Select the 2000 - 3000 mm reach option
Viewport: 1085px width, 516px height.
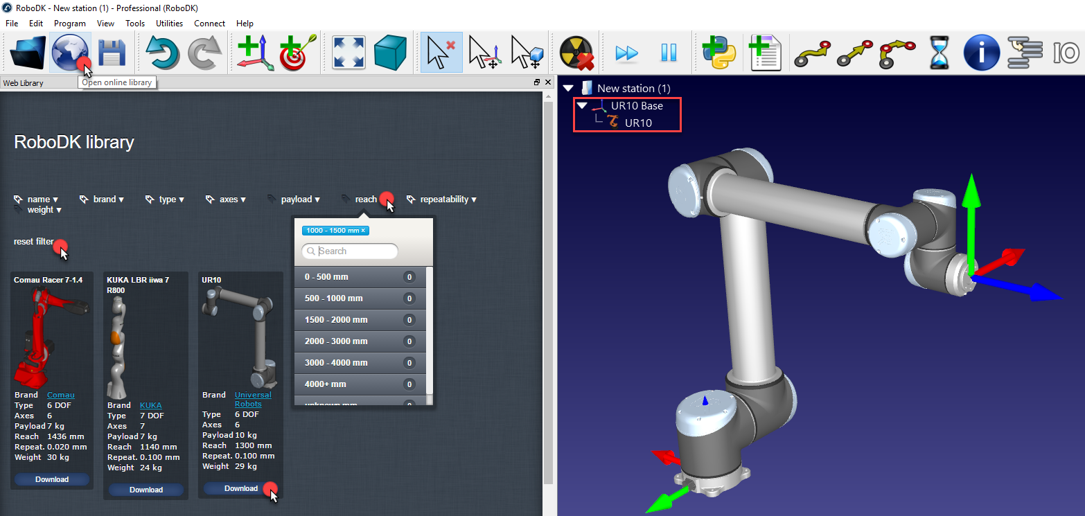click(x=360, y=341)
